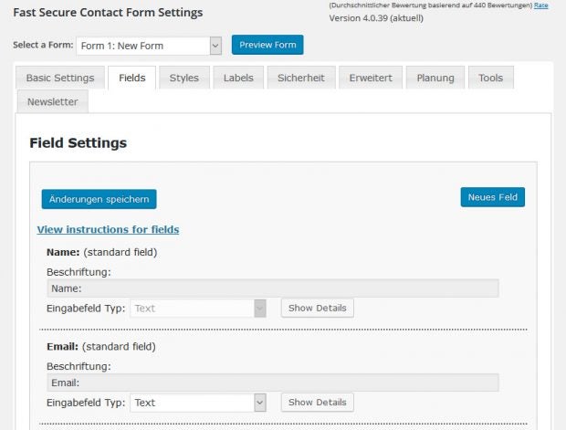This screenshot has width=566, height=430.
Task: Click the Rate link near version info
Action: pos(540,5)
